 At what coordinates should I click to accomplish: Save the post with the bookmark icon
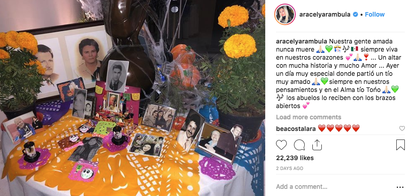[400, 145]
